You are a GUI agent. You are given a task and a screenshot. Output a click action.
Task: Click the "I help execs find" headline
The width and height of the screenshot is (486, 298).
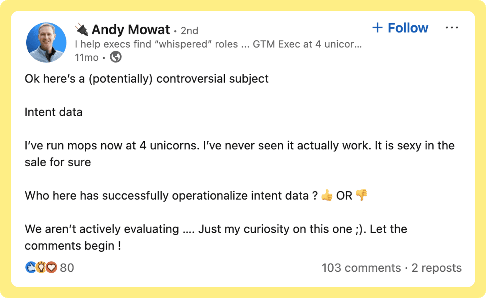point(218,44)
